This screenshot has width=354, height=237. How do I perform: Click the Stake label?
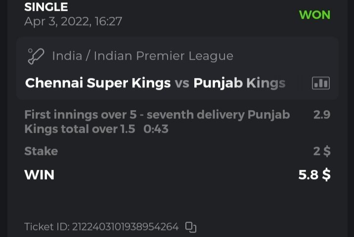(41, 151)
